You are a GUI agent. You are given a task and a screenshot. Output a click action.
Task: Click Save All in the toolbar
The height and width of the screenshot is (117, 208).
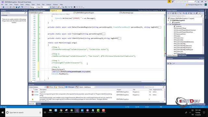click(19, 7)
